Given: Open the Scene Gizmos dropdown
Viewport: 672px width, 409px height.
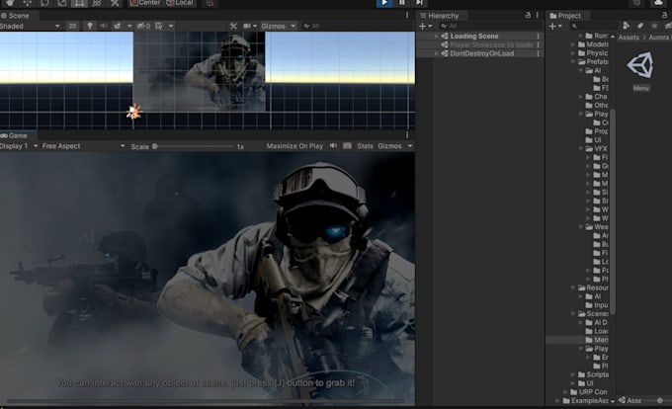Looking at the screenshot, I should click(278, 26).
